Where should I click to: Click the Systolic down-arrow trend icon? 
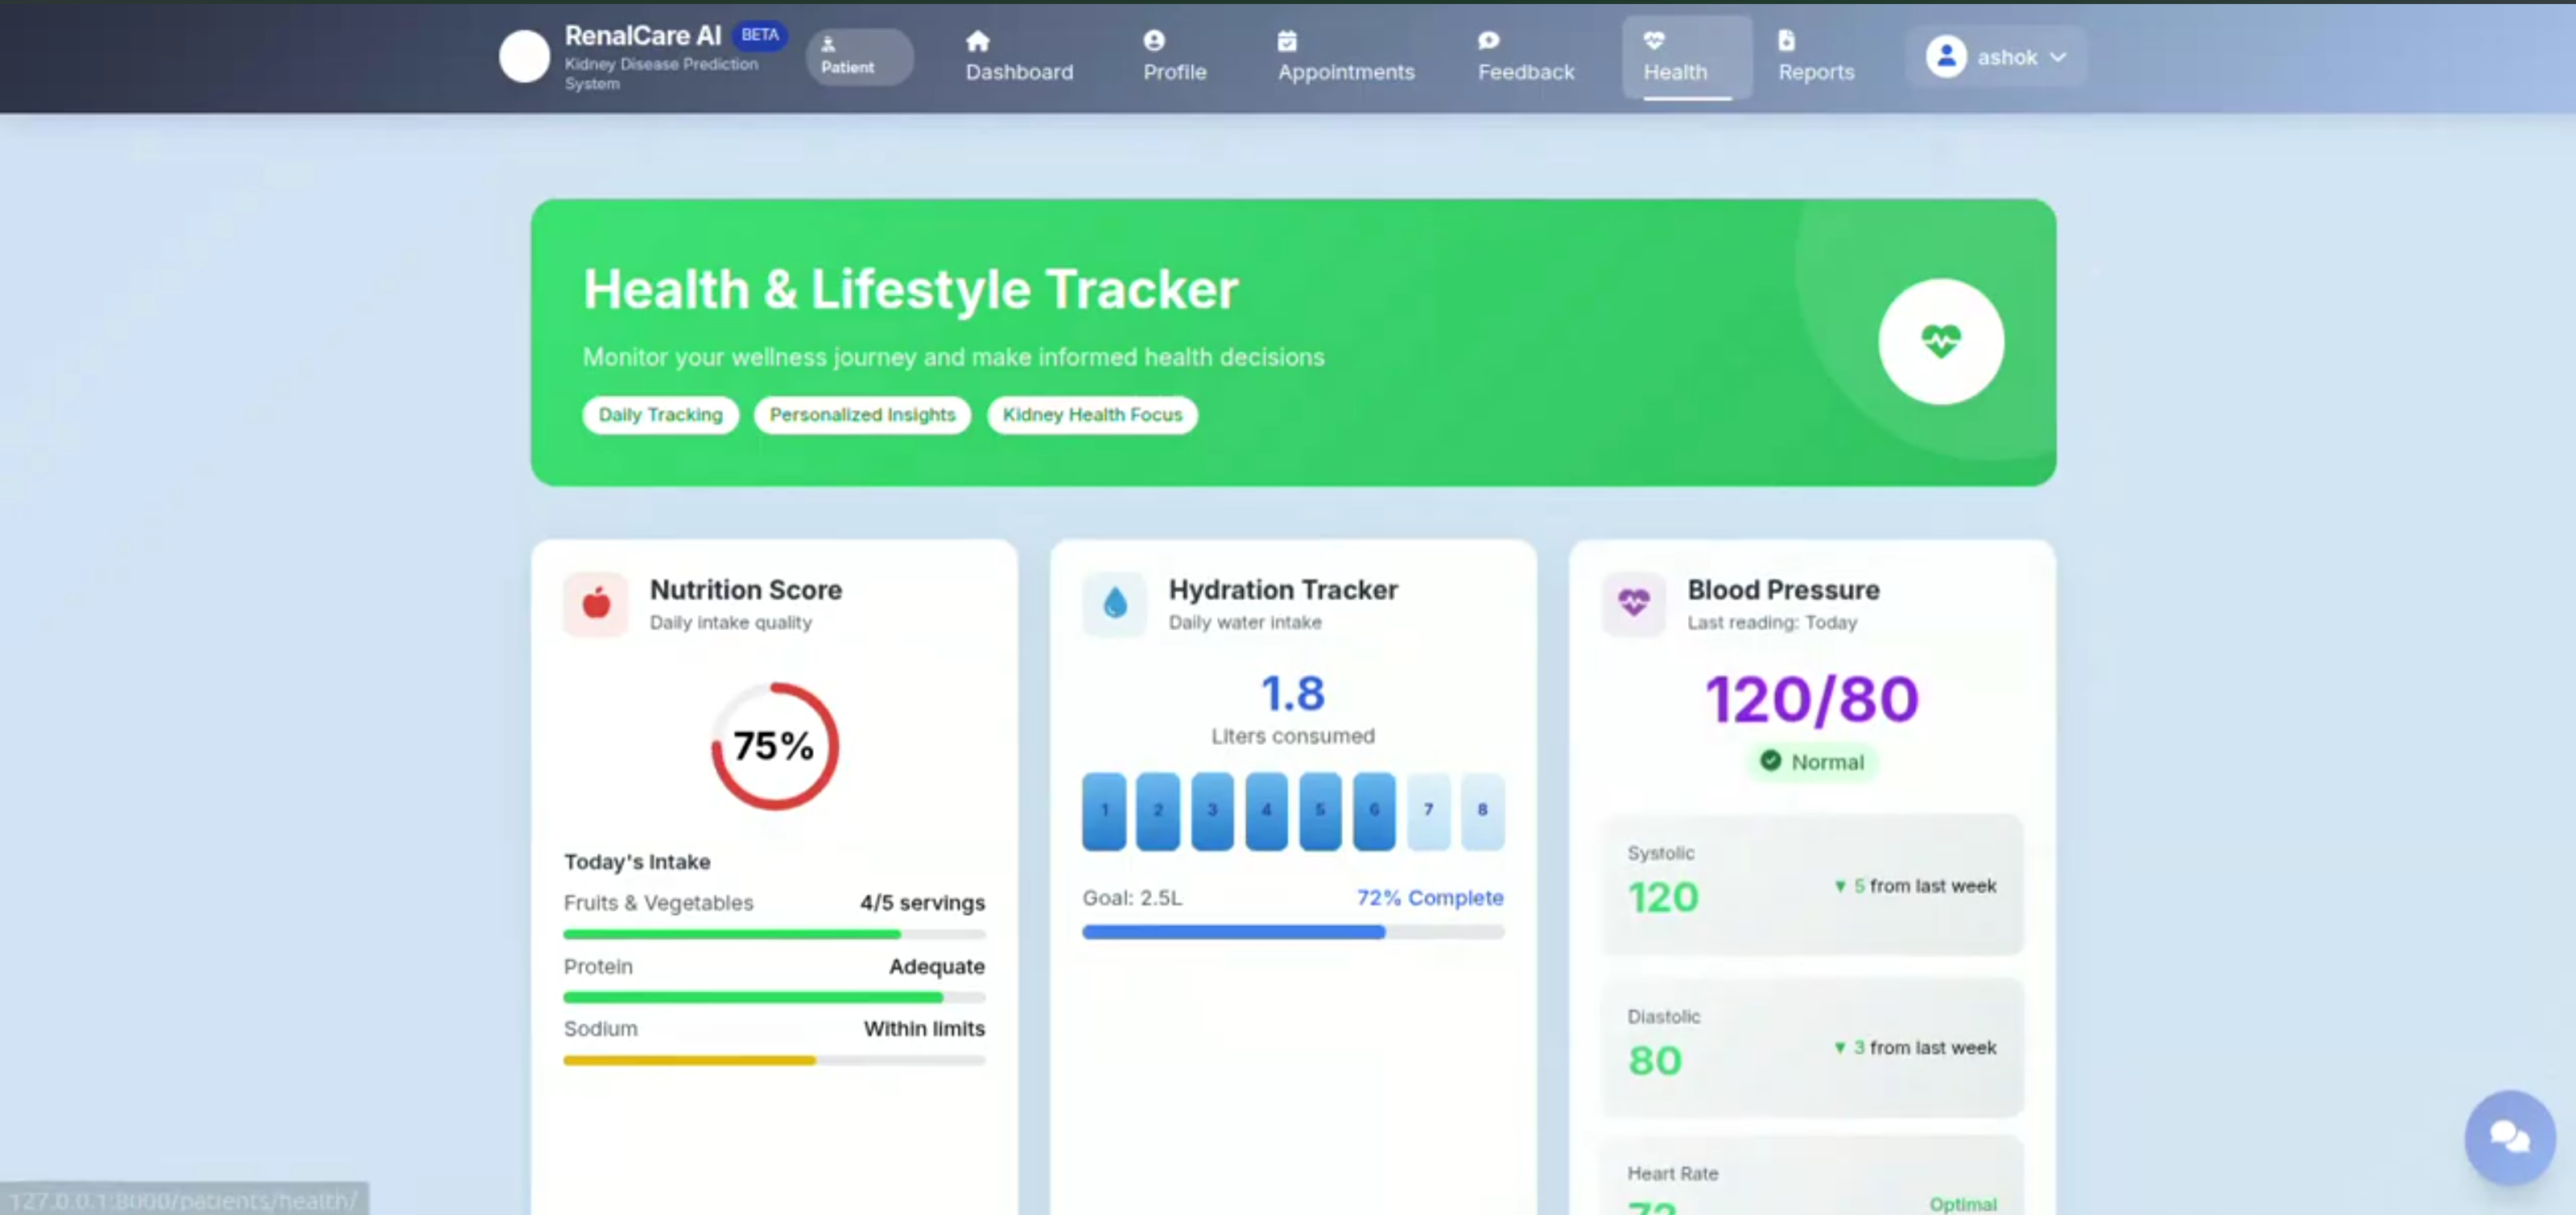(x=1840, y=886)
